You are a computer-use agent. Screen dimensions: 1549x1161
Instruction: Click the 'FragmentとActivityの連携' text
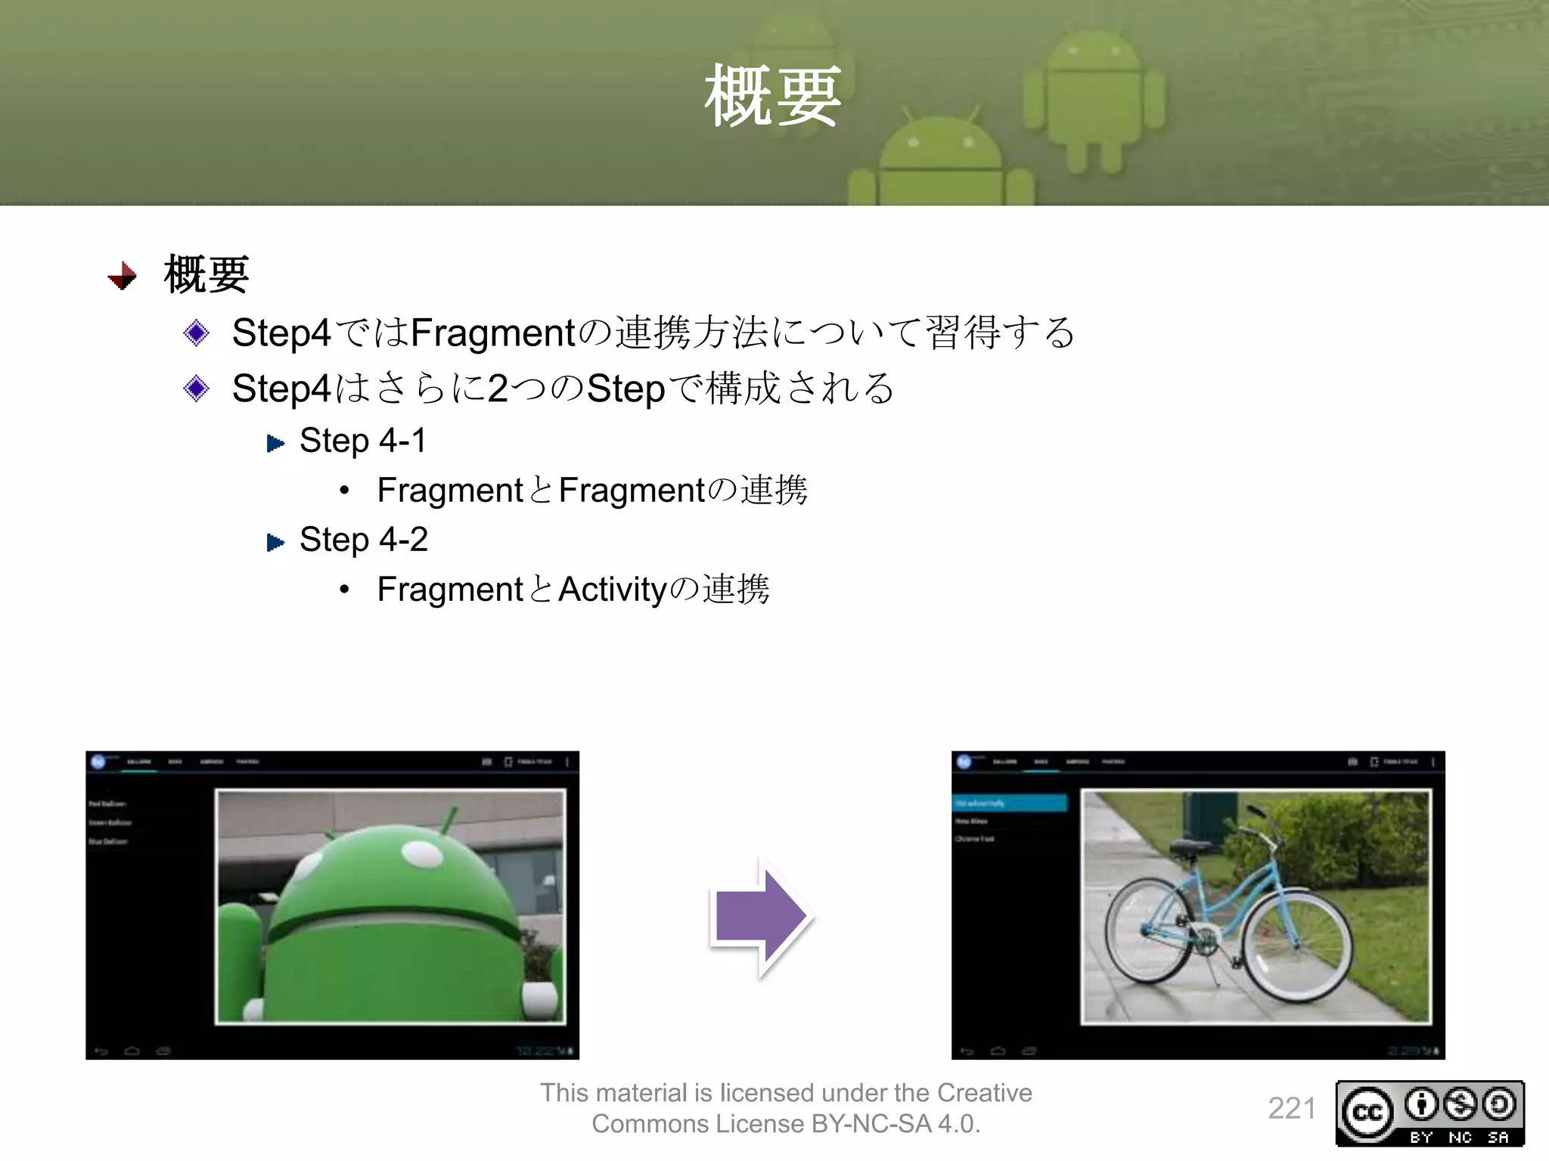(x=573, y=590)
